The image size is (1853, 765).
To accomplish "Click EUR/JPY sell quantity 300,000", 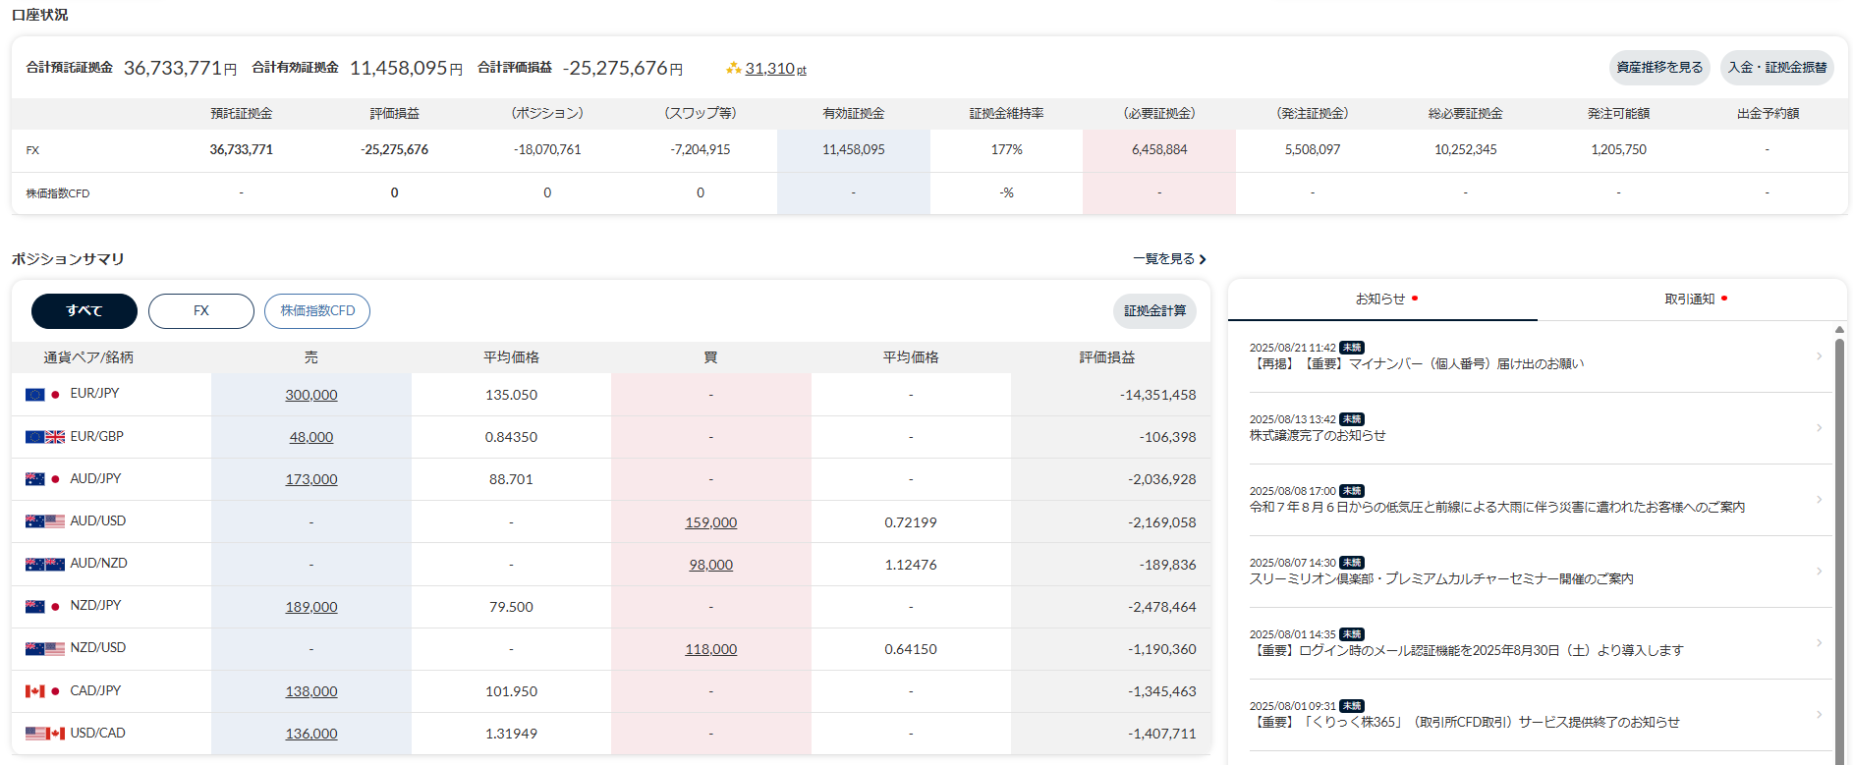I will (311, 395).
